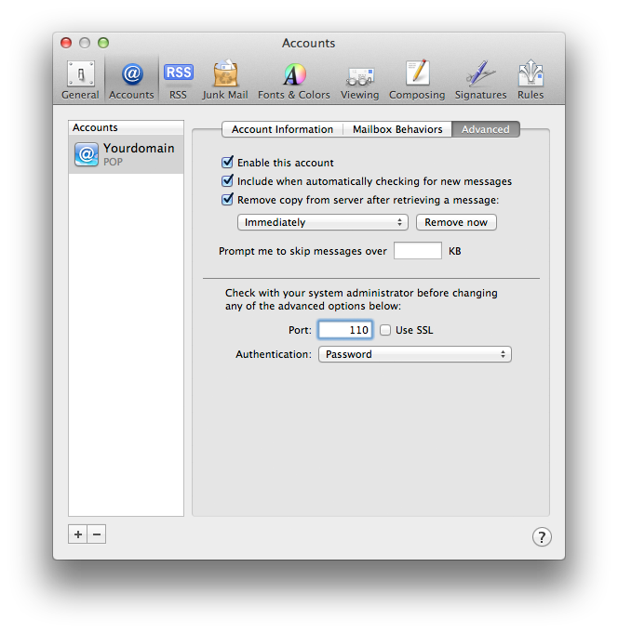Enable the Use SSL checkbox
Image resolution: width=618 pixels, height=633 pixels.
click(385, 330)
